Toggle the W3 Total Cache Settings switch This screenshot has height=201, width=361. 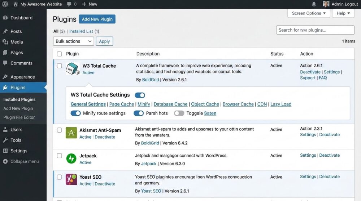pyautogui.click(x=140, y=95)
